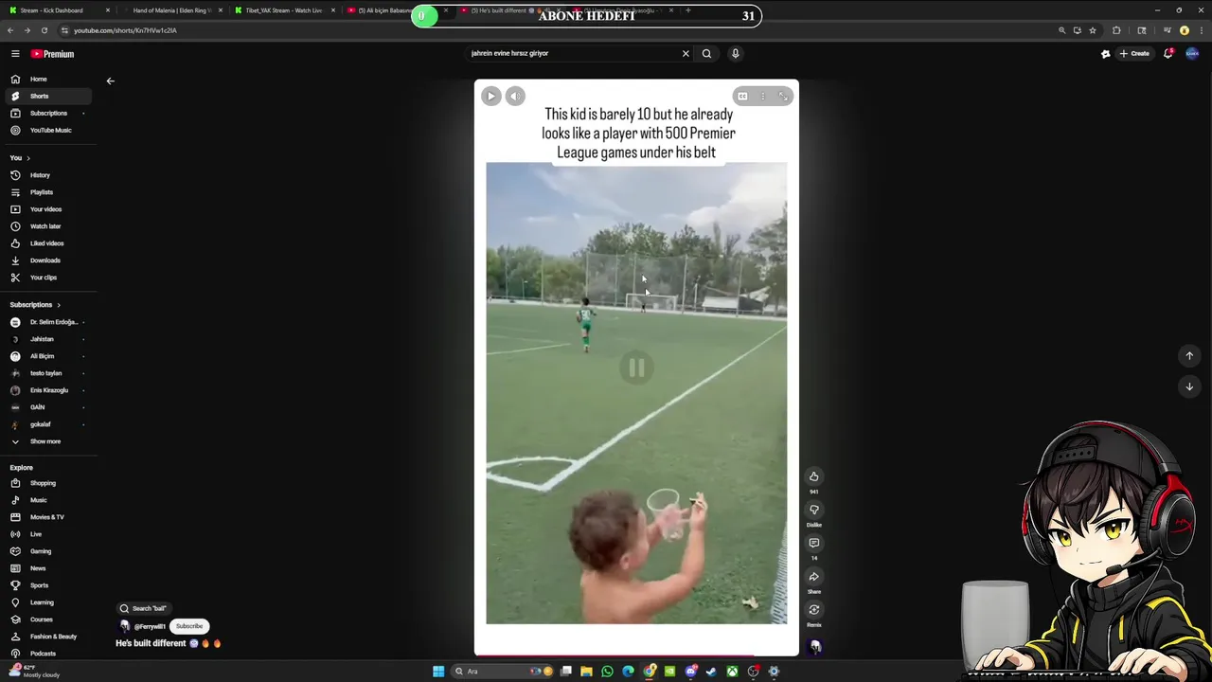Open the Jahistan subscription channel
1212x682 pixels.
49,339
